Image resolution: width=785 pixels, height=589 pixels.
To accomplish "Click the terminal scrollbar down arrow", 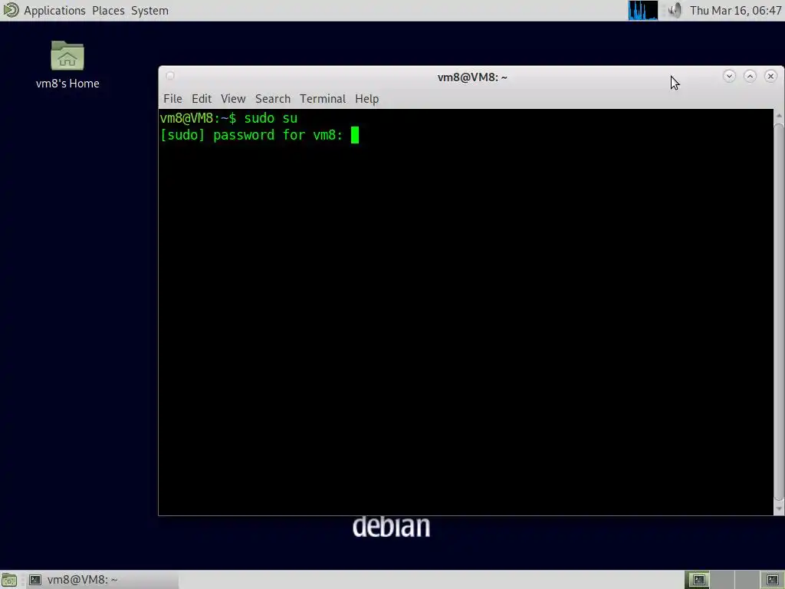I will tap(779, 509).
